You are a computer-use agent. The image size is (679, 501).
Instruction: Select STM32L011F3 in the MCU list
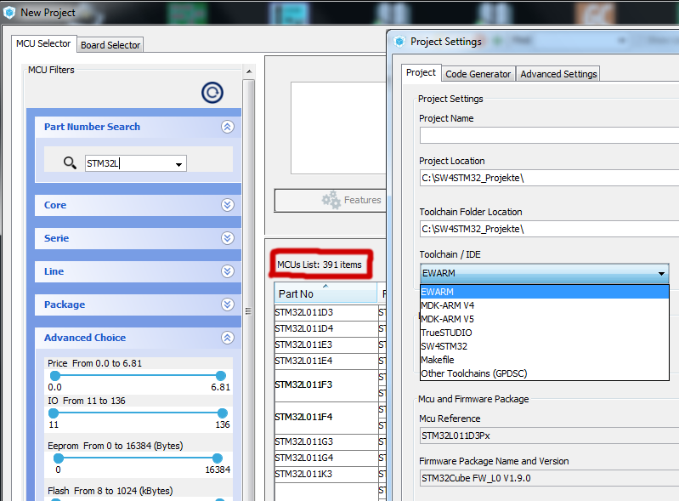pyautogui.click(x=326, y=384)
